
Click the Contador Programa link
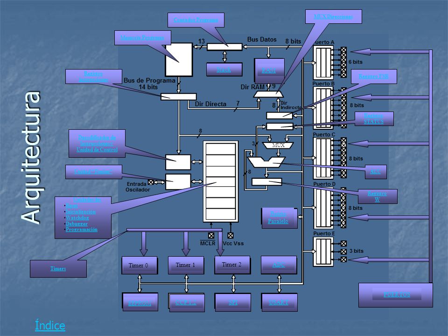(196, 20)
